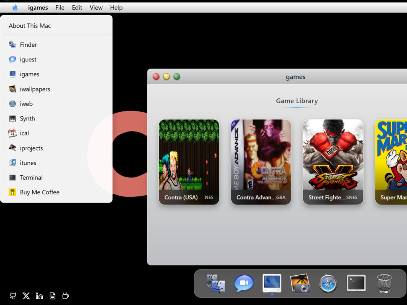Open Finder from the dock

click(x=215, y=283)
